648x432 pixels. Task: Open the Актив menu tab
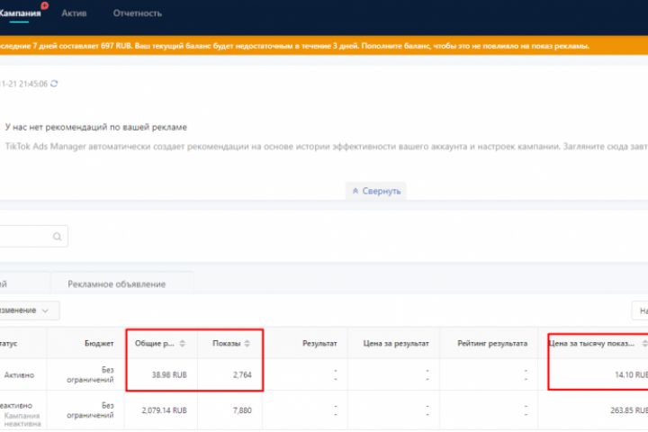click(x=74, y=13)
